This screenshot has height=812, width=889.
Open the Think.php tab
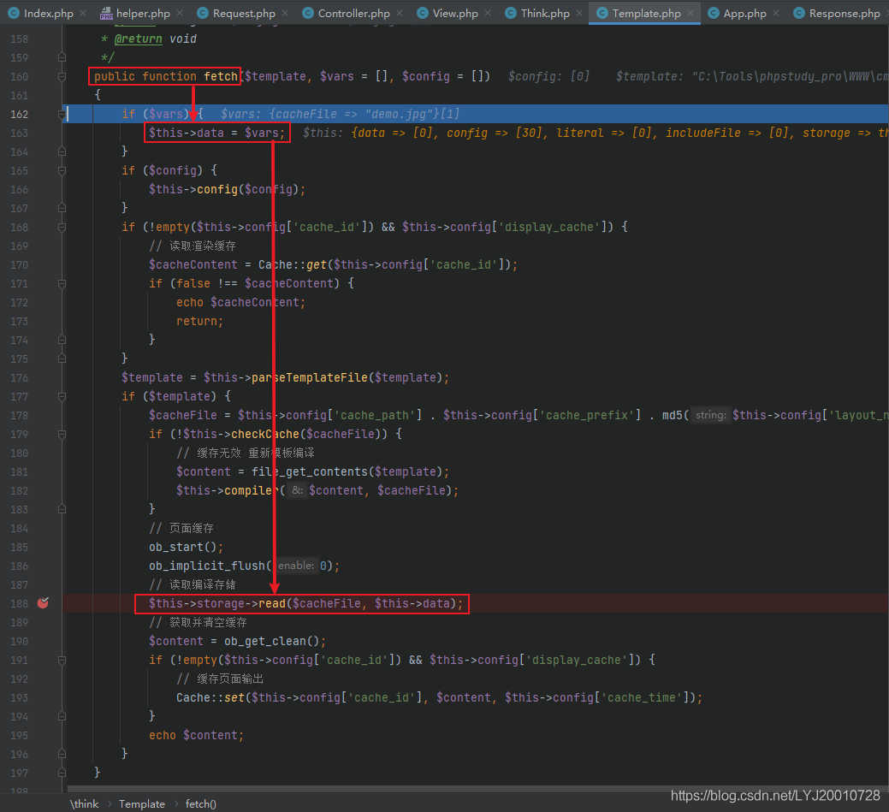[545, 13]
